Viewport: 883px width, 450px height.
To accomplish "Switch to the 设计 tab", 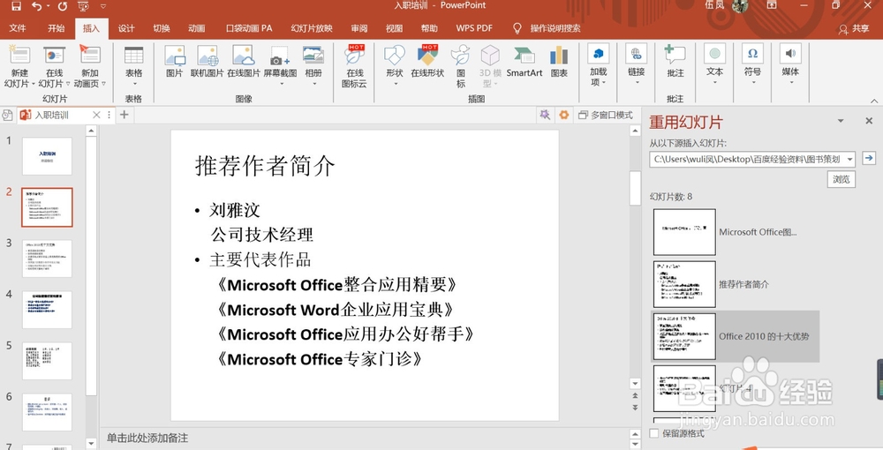I will point(126,28).
